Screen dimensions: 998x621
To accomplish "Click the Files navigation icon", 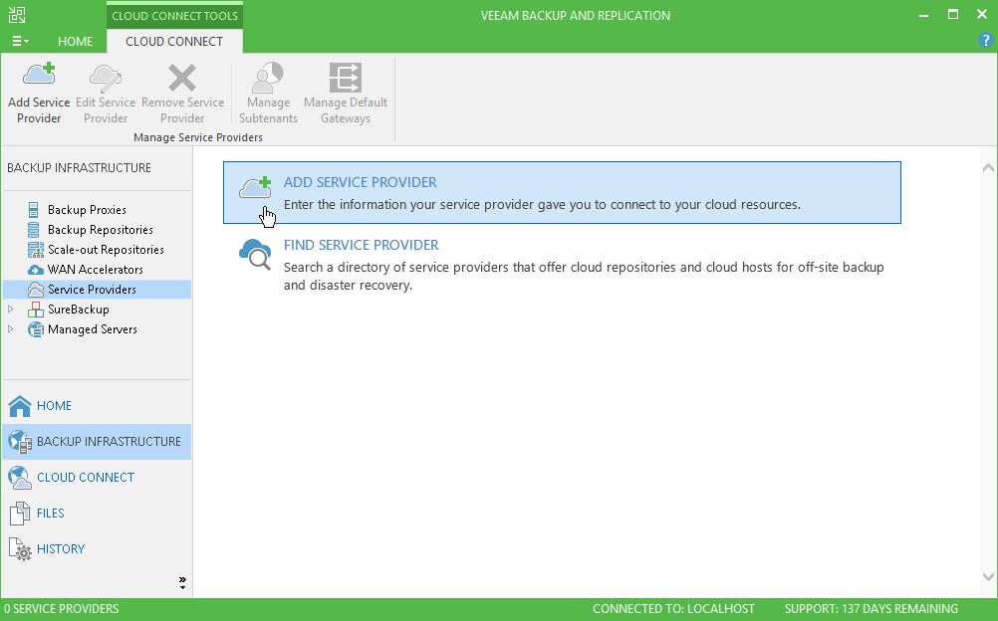I will coord(20,514).
